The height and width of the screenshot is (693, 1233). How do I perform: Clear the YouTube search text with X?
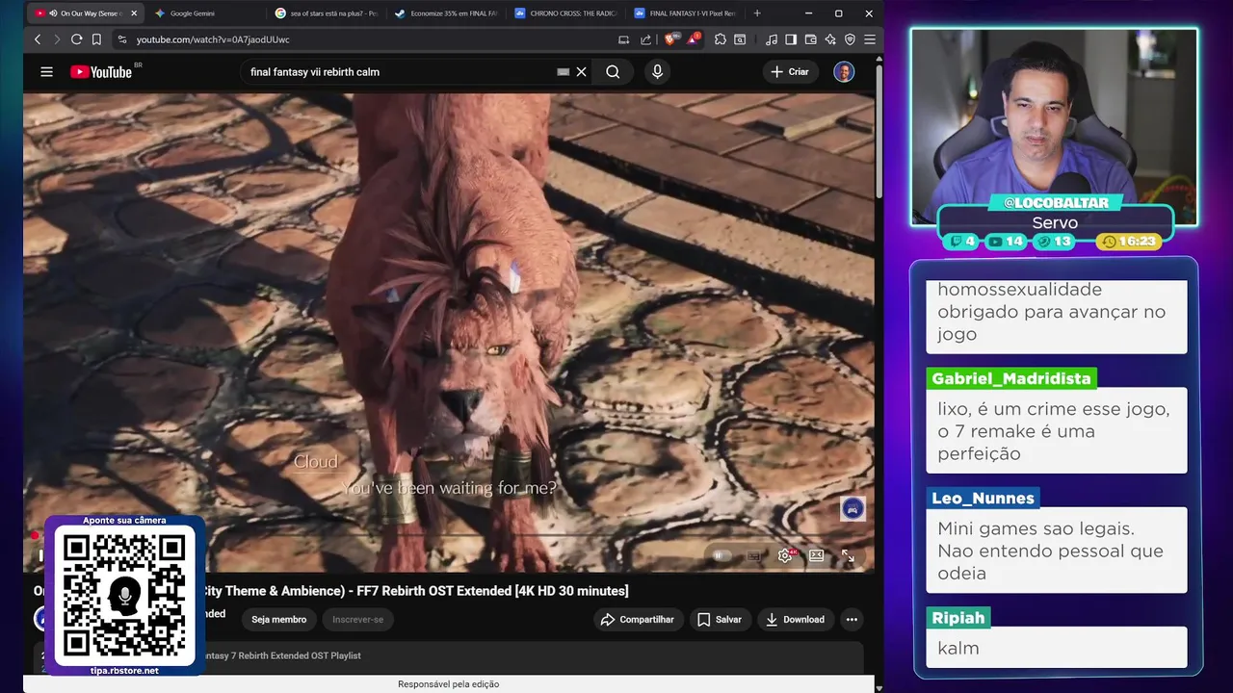(x=582, y=72)
